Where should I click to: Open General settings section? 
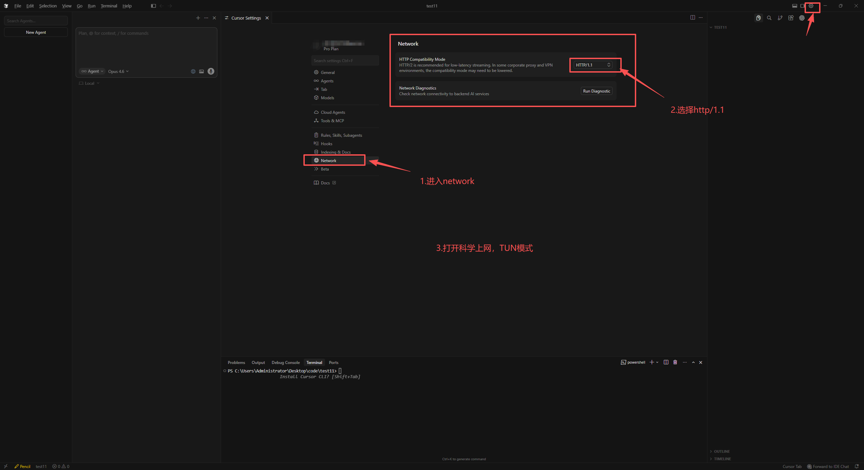(345, 72)
